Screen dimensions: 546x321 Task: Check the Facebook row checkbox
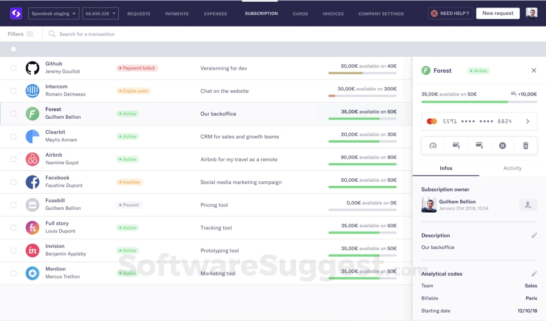click(x=14, y=182)
